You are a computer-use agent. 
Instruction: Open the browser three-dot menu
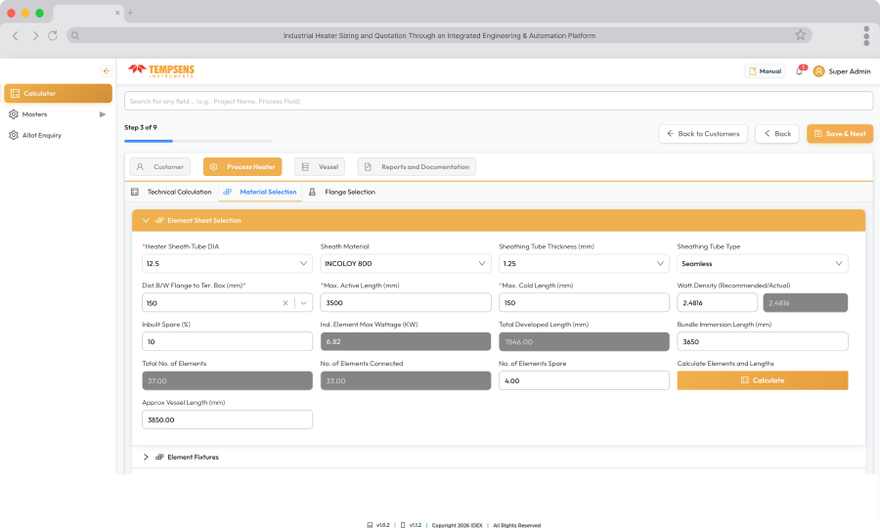pyautogui.click(x=866, y=35)
